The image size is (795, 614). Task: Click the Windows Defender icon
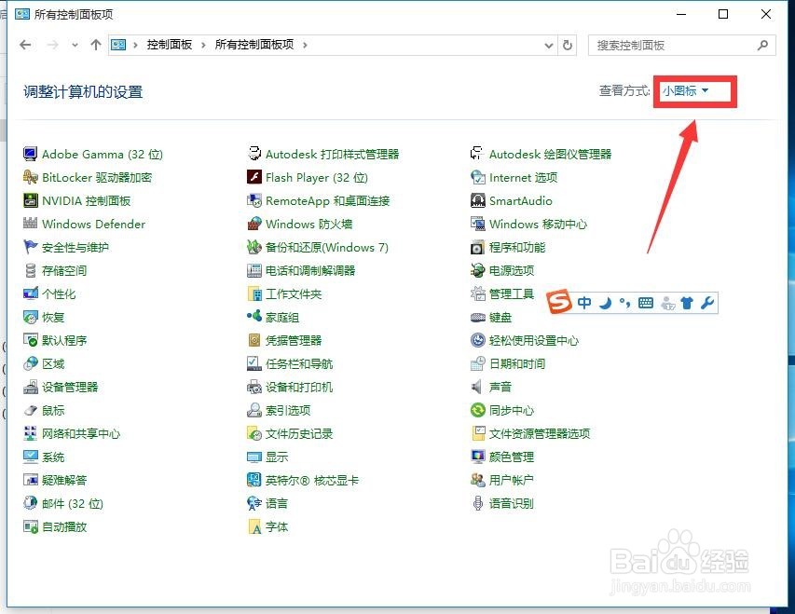[31, 223]
